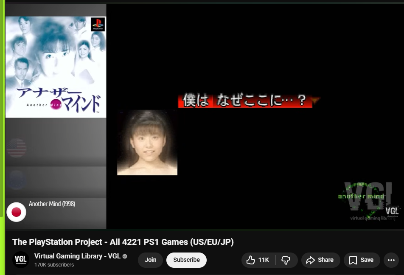Open the VGL channel avatar
Image resolution: width=404 pixels, height=275 pixels.
[x=21, y=260]
